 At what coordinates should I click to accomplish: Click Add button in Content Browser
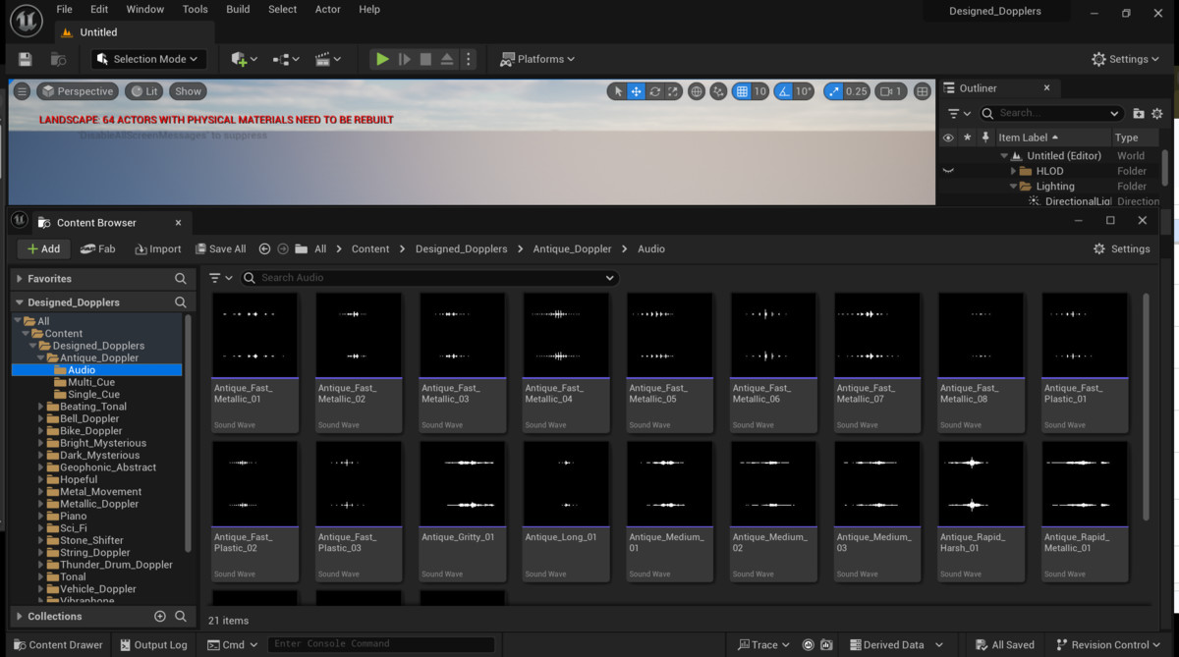coord(43,248)
